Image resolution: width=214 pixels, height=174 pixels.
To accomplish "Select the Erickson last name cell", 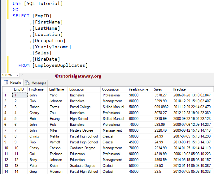I will click(56, 154).
